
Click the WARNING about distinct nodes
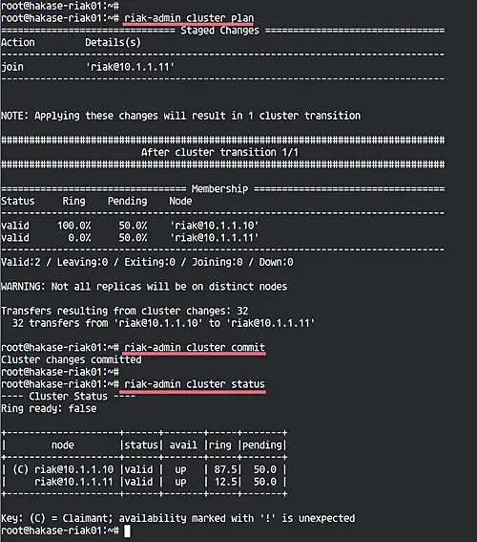pos(144,287)
